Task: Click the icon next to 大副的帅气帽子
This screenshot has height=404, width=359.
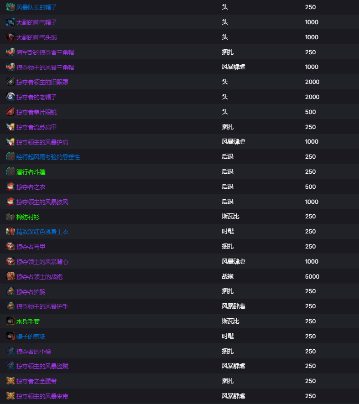Action: coord(10,22)
